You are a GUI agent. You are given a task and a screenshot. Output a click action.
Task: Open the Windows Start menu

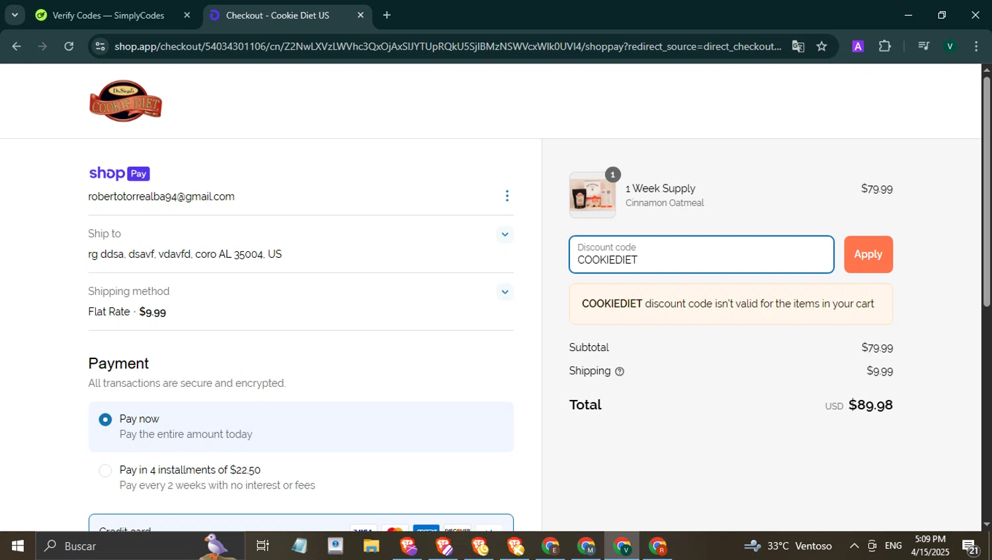(18, 546)
